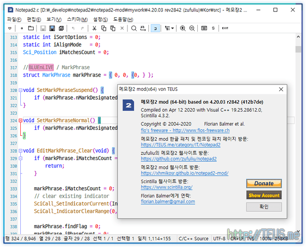The width and height of the screenshot is (306, 247).
Task: Click the Donate button
Action: (x=264, y=183)
